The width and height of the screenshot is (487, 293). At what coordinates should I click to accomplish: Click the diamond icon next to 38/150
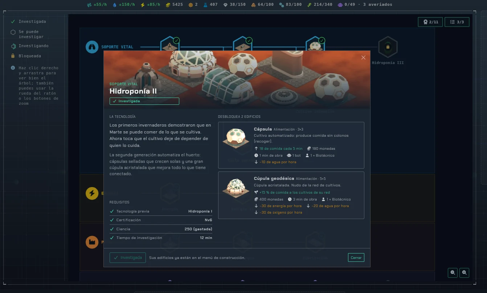pyautogui.click(x=226, y=5)
